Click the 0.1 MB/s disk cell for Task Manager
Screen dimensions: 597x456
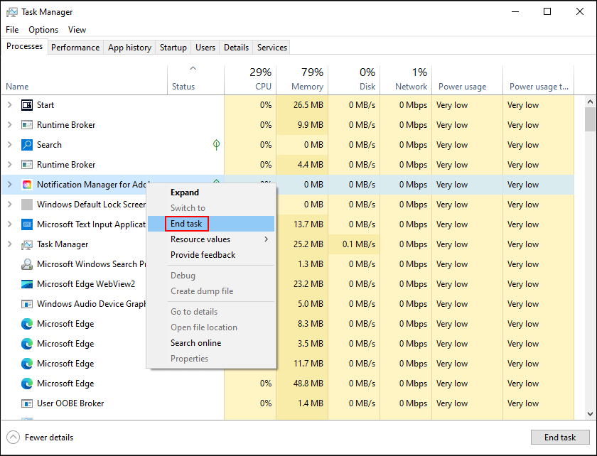point(354,244)
